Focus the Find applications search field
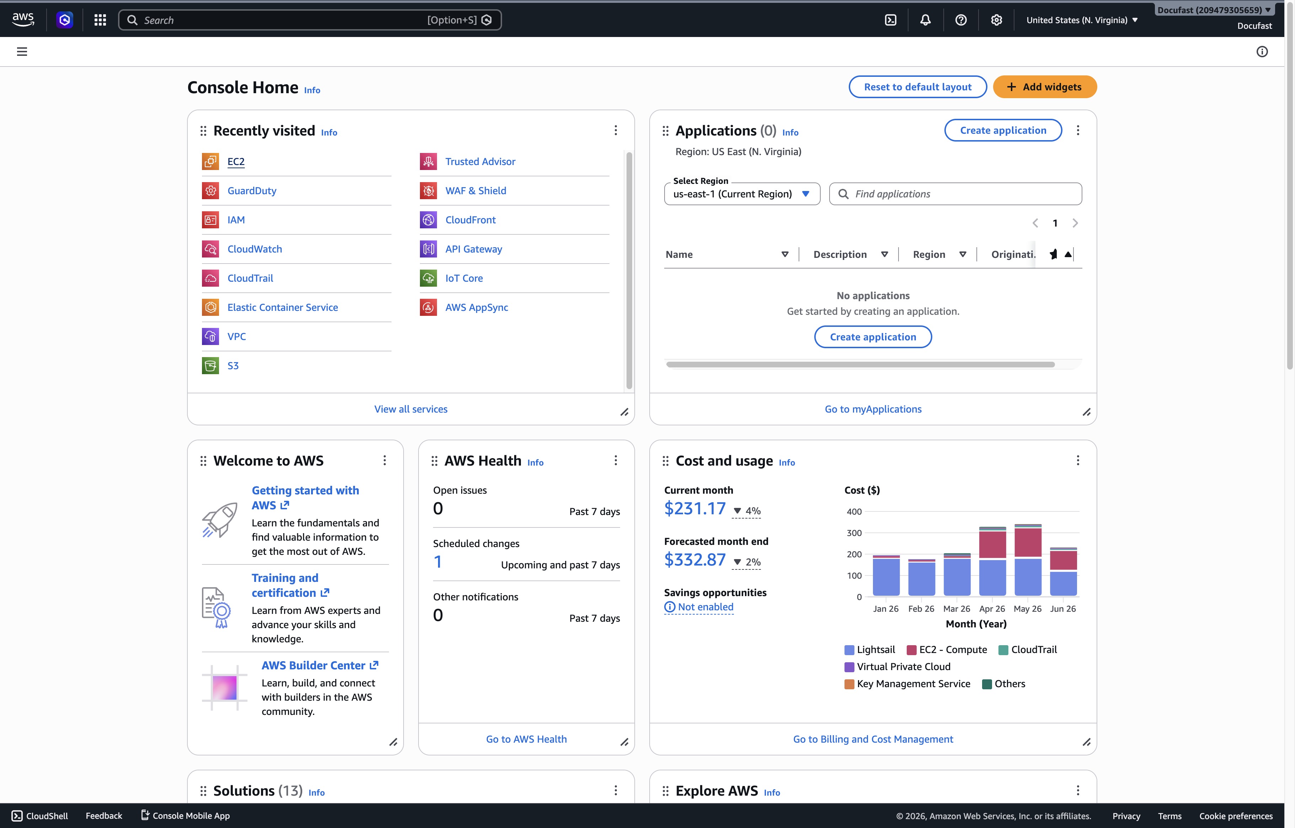This screenshot has width=1295, height=828. point(955,194)
